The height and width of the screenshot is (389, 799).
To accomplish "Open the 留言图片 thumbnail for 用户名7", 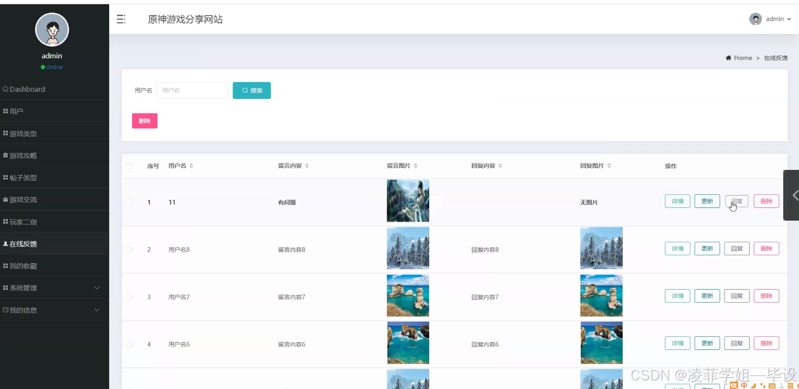I will (x=408, y=296).
